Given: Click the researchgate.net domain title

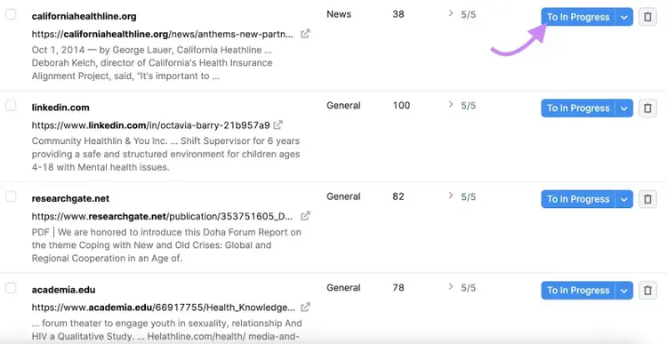Looking at the screenshot, I should pos(70,198).
